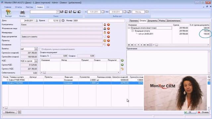Select the Сервис ribbon tab
Image resolution: width=212 pixels, height=119 pixels.
40,7
